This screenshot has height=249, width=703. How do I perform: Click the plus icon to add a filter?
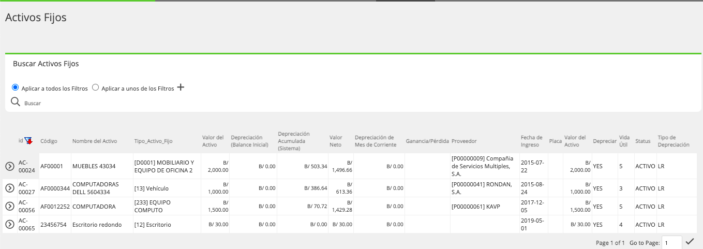pos(181,87)
